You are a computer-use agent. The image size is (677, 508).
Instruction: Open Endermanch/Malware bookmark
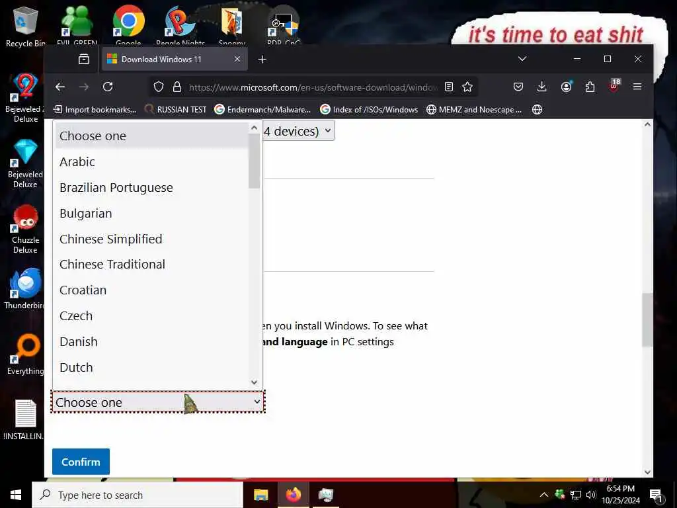click(262, 110)
